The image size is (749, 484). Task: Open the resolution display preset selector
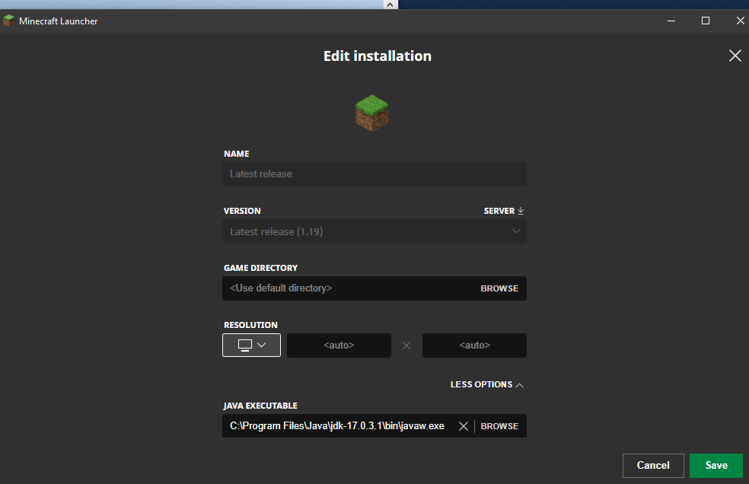(251, 345)
